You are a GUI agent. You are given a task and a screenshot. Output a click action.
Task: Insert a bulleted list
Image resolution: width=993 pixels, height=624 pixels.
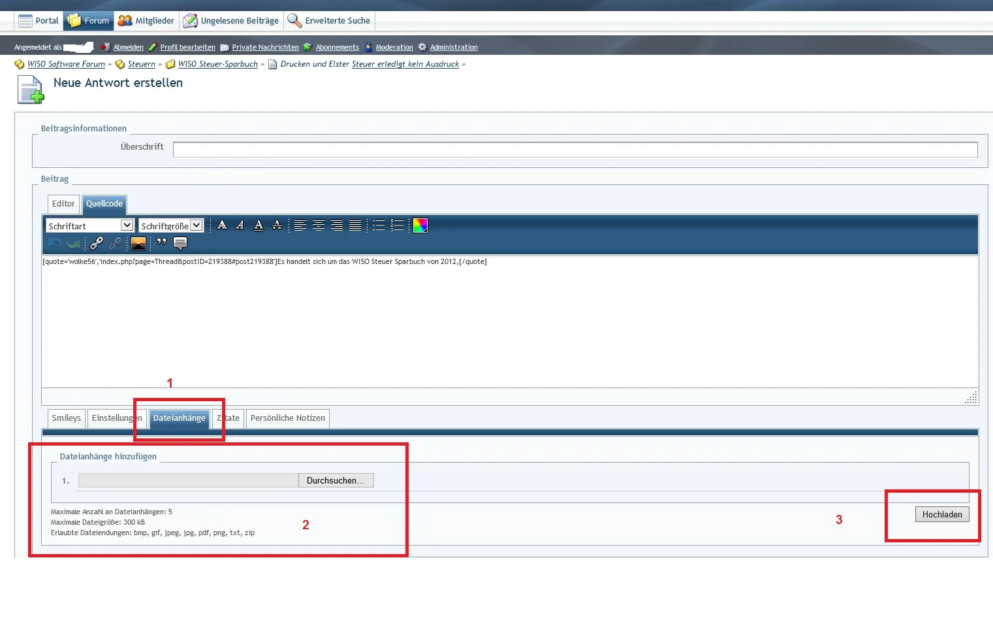click(x=379, y=225)
